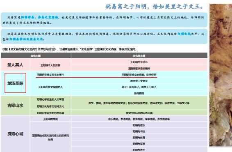Click the cave photo on the right

221,75
